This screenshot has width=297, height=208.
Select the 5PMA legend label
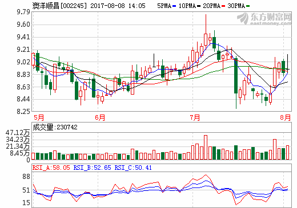pyautogui.click(x=164, y=6)
